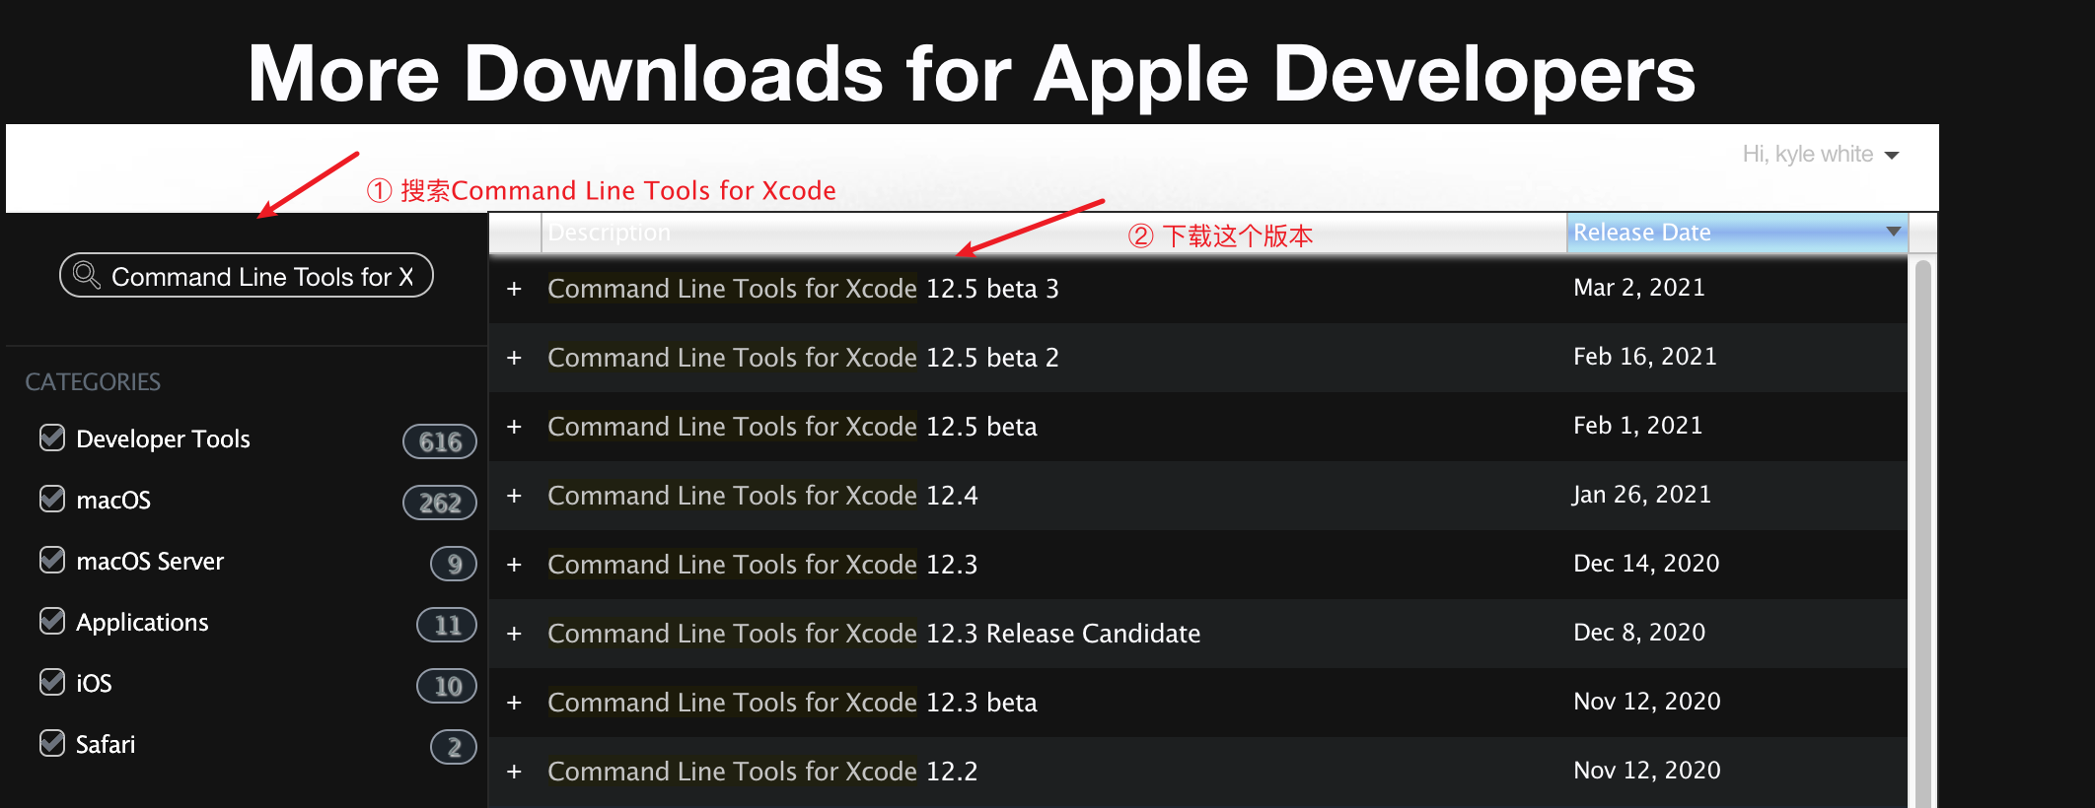Expand the Xcode 12.3 Release Candidate row
Image resolution: width=2095 pixels, height=808 pixels.
coord(514,634)
